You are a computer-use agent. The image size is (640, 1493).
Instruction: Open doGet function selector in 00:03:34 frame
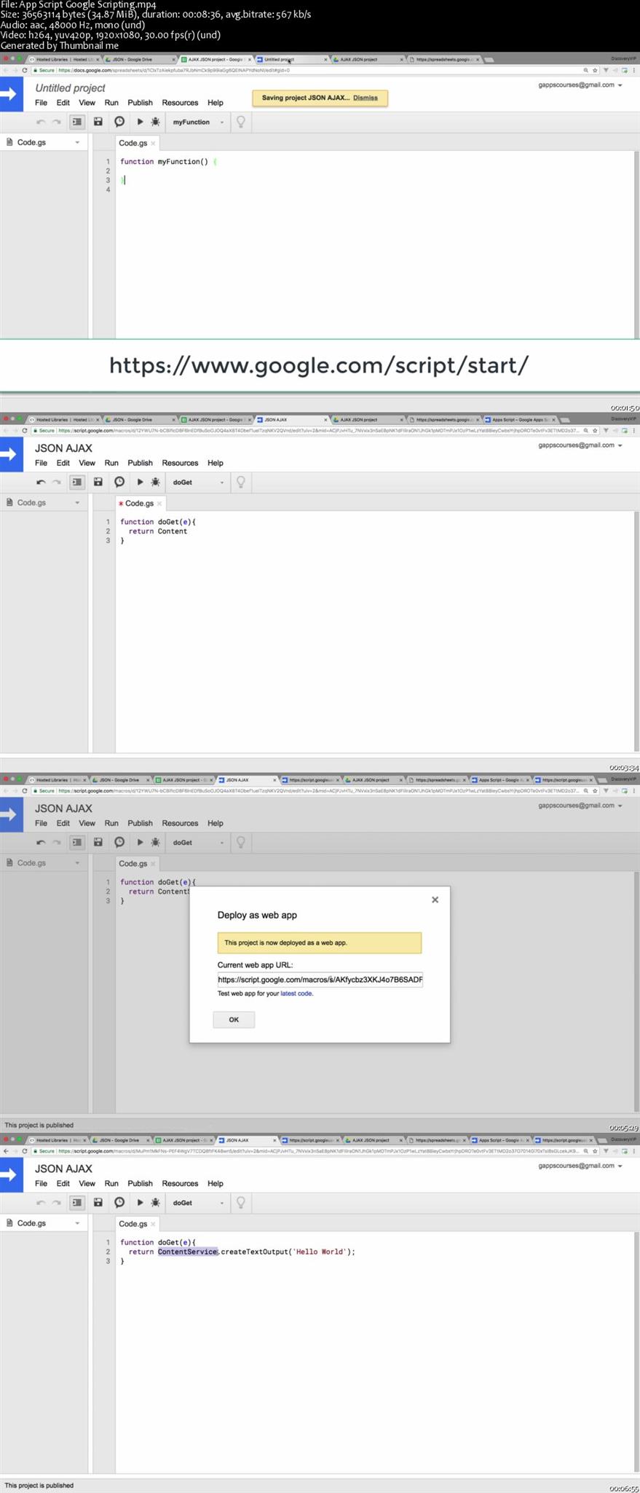pyautogui.click(x=198, y=482)
